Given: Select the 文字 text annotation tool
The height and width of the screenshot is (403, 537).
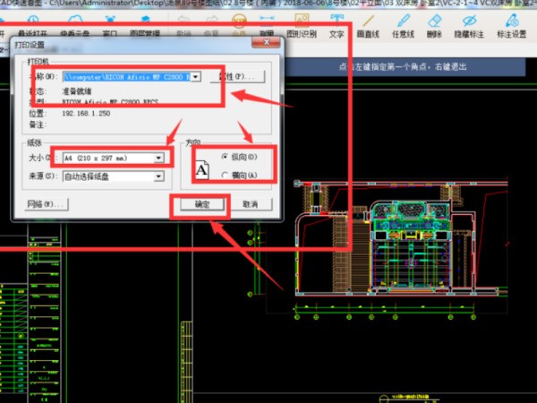Looking at the screenshot, I should (337, 26).
